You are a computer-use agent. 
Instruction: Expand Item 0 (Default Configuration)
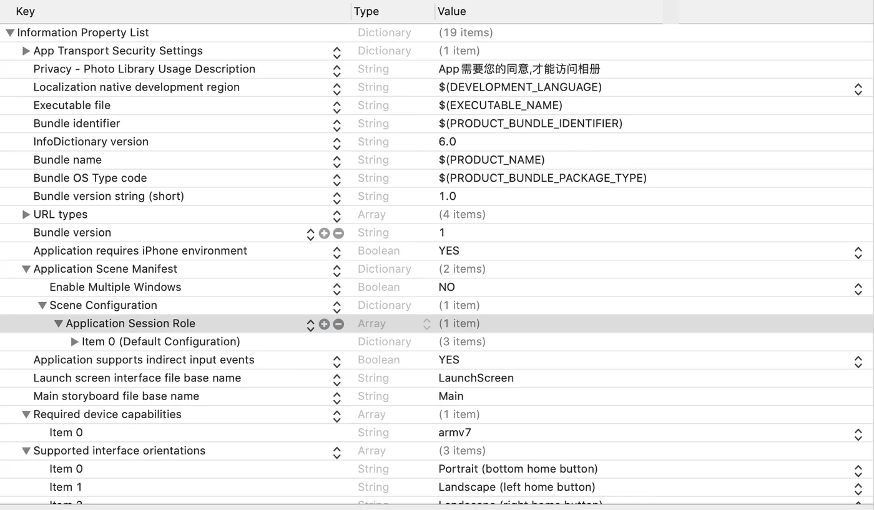75,341
